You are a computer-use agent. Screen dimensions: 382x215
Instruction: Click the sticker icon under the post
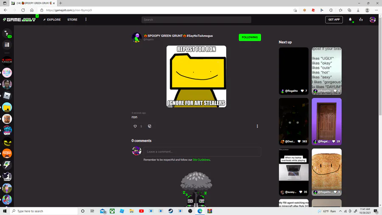[x=149, y=126]
